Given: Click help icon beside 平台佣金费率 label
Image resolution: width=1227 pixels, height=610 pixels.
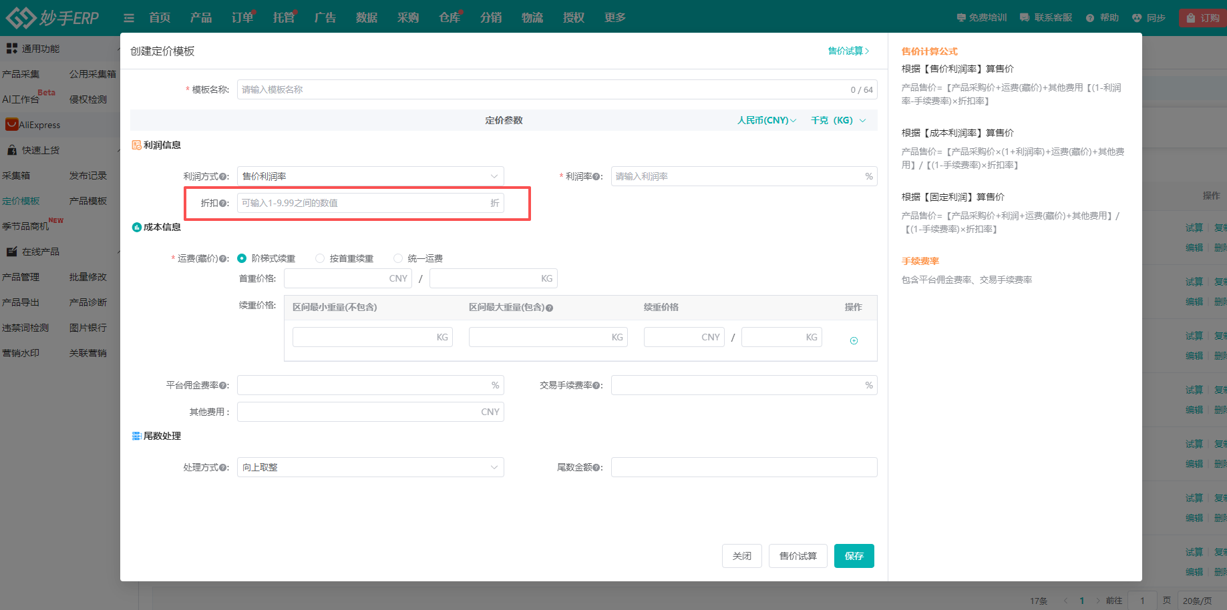Looking at the screenshot, I should pyautogui.click(x=223, y=386).
